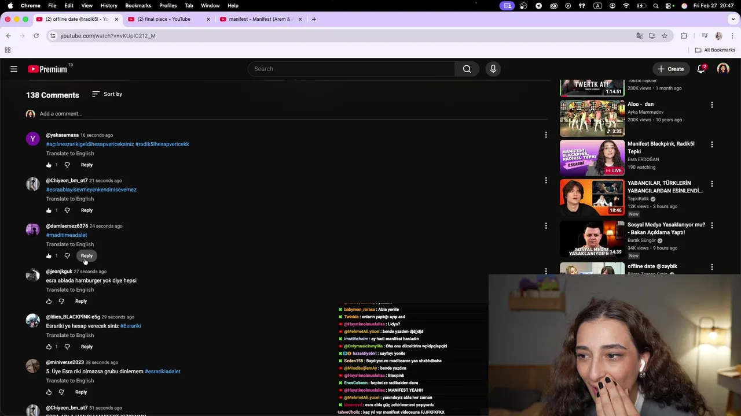Open the #Esrariki hashtag link
The image size is (741, 416).
click(x=131, y=326)
